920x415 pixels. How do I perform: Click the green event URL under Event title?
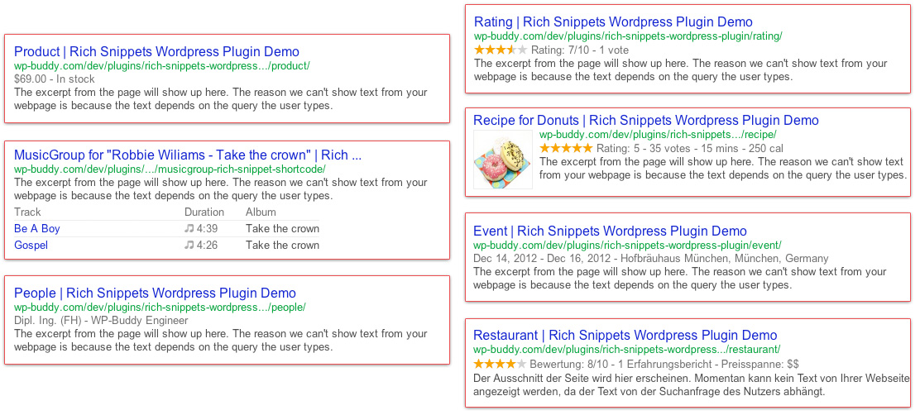627,246
